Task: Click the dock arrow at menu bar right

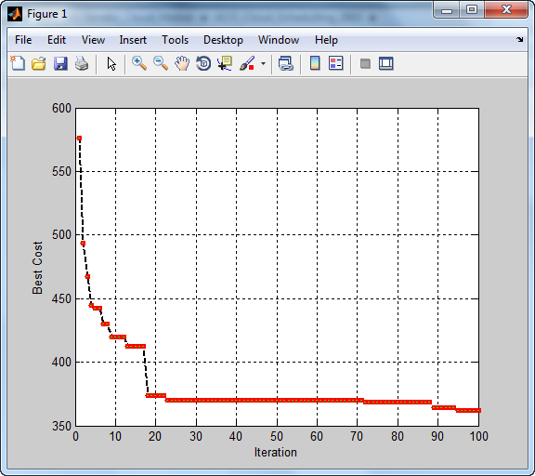Action: pyautogui.click(x=519, y=40)
